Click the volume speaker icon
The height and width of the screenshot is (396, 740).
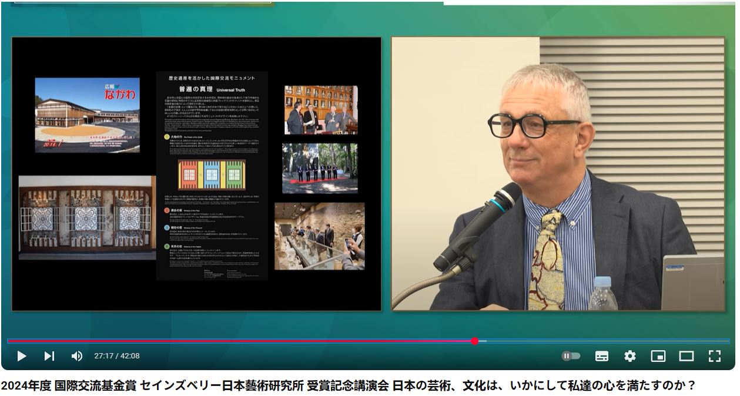[x=76, y=356]
